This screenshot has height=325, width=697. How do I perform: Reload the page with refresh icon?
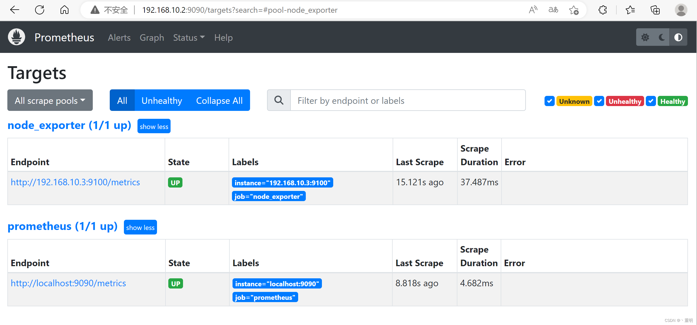(40, 10)
